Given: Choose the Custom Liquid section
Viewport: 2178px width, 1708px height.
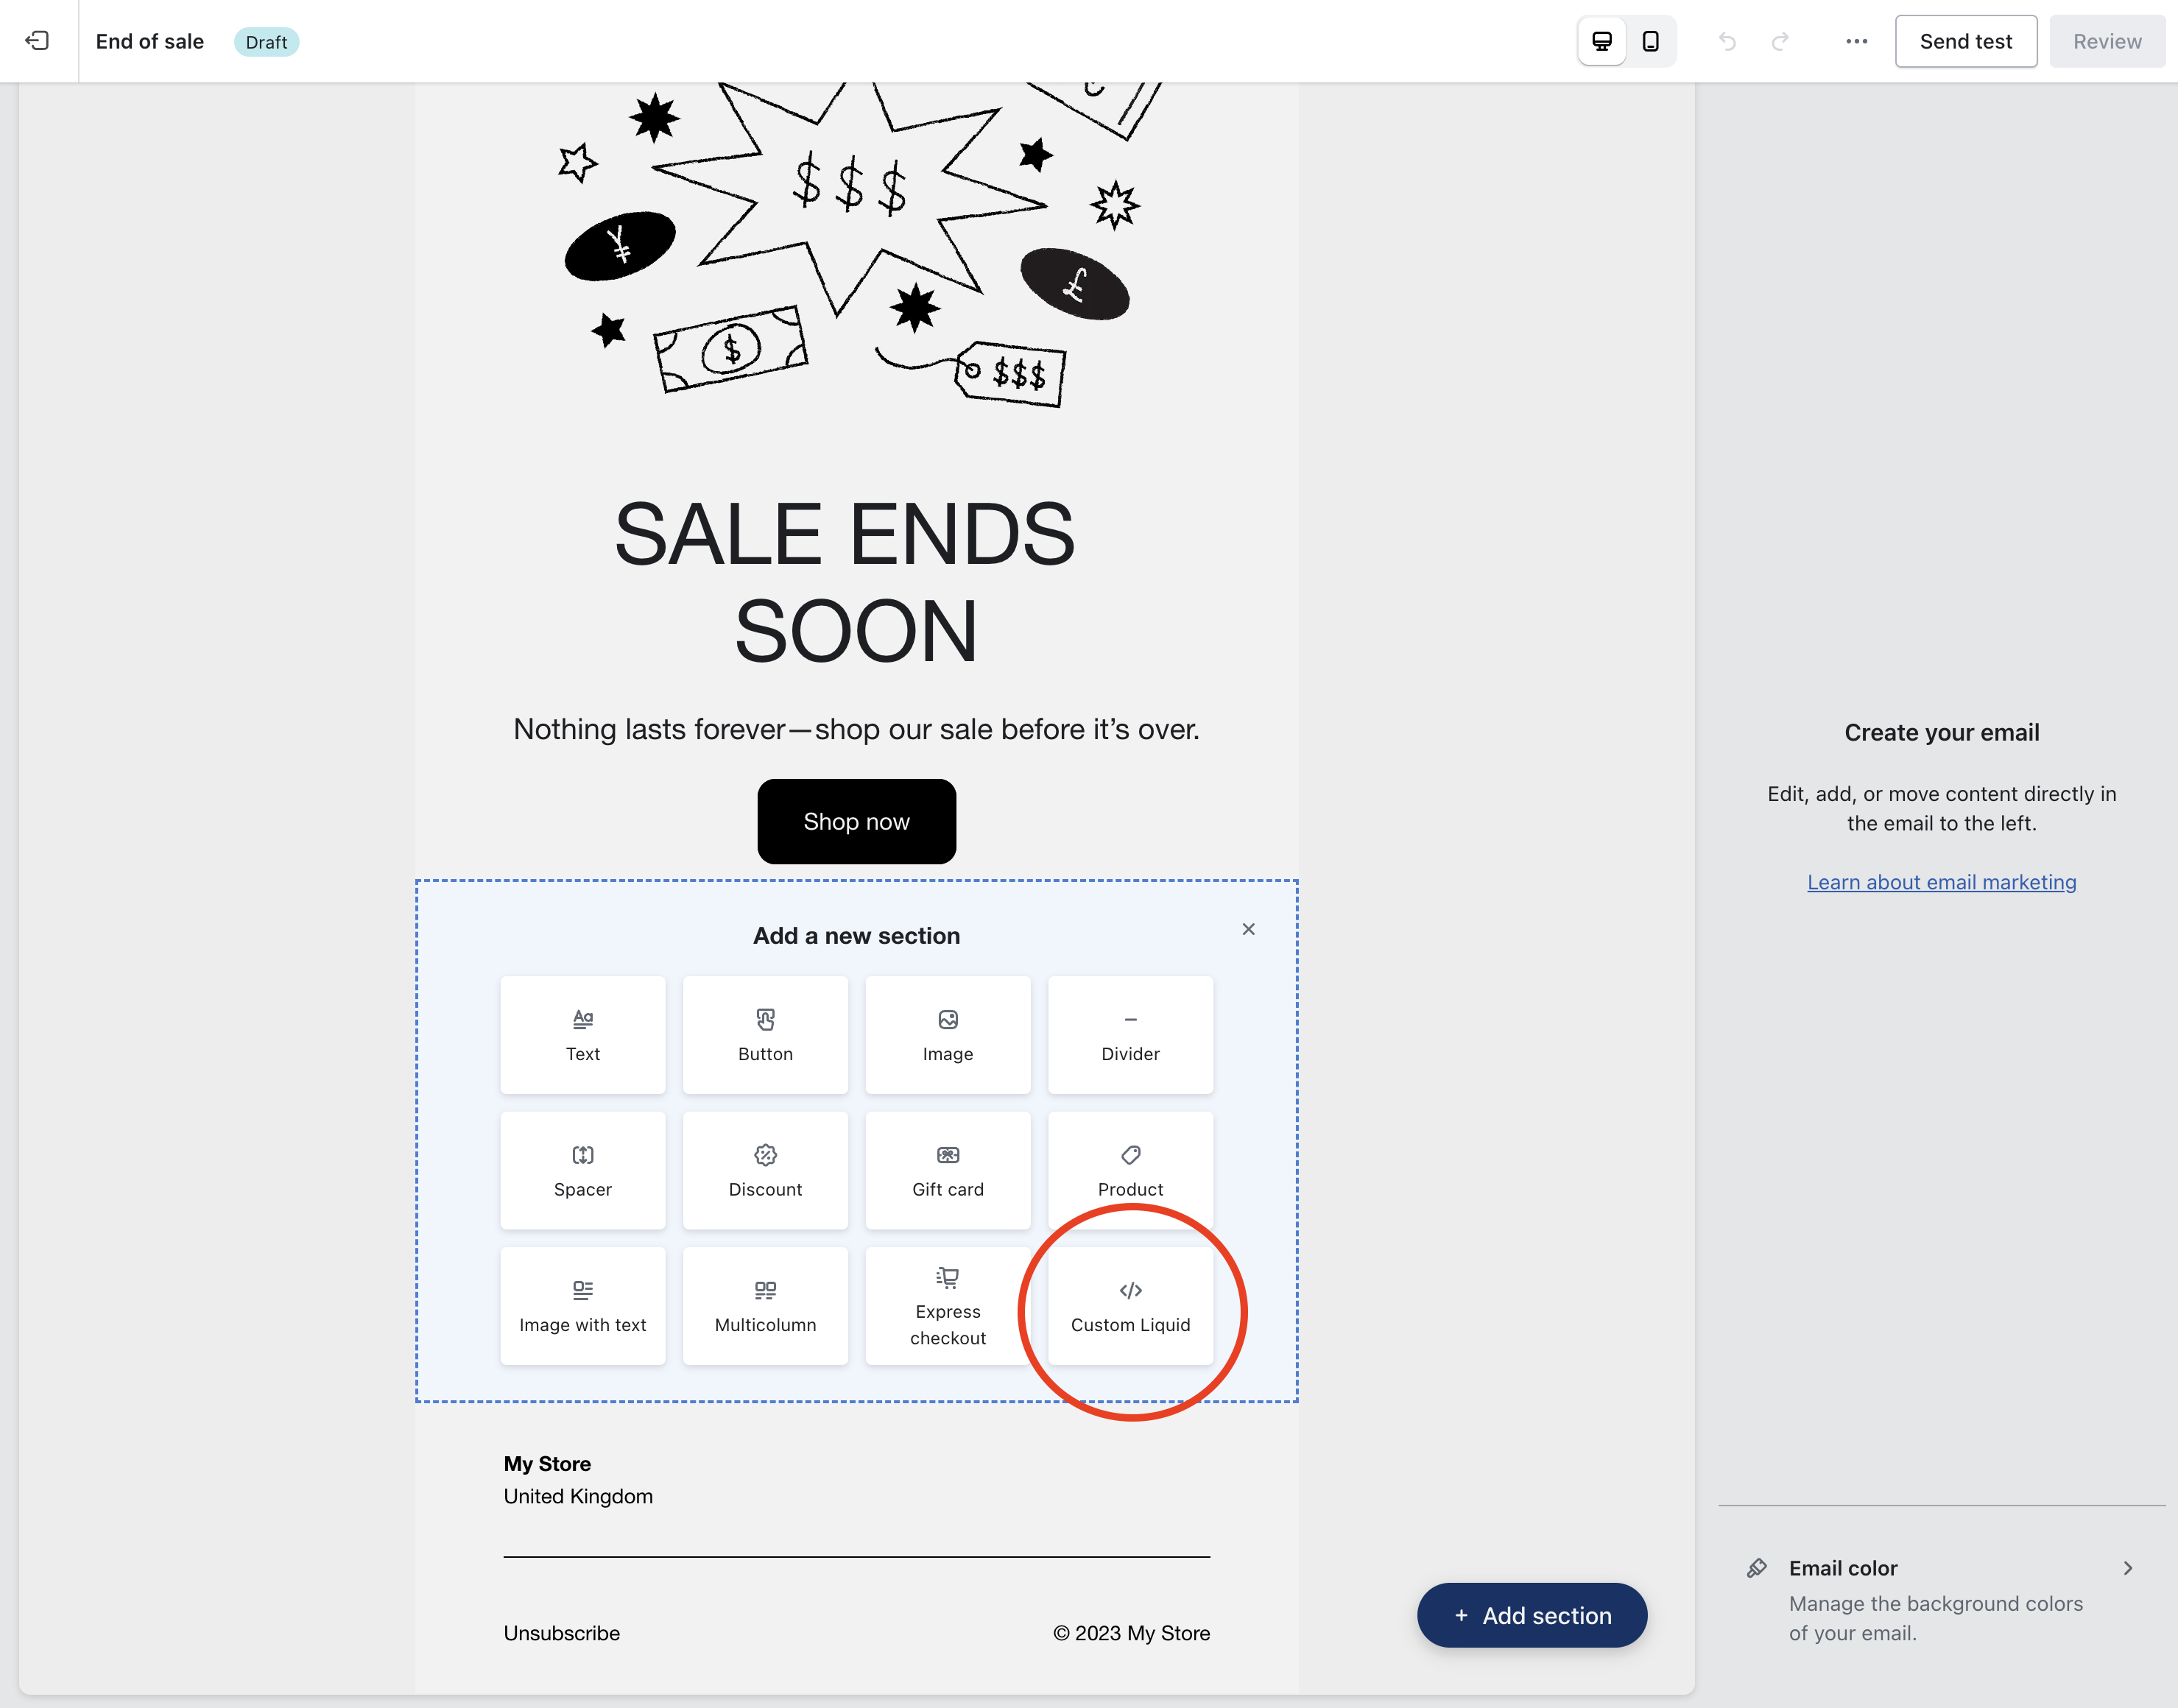Looking at the screenshot, I should (x=1130, y=1306).
